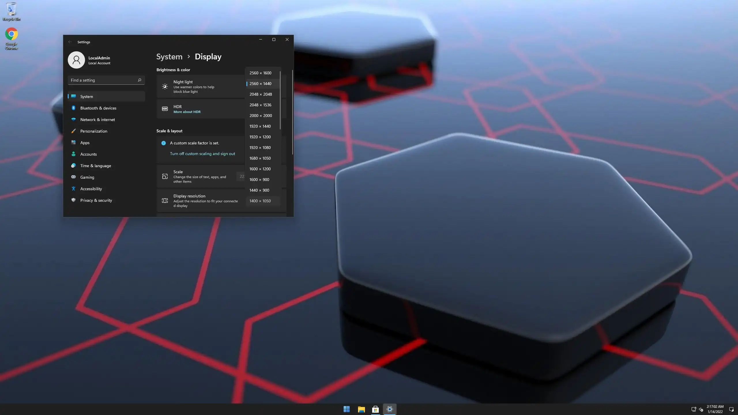Click the magnifier icon in the search box
The height and width of the screenshot is (415, 738).
pos(140,80)
